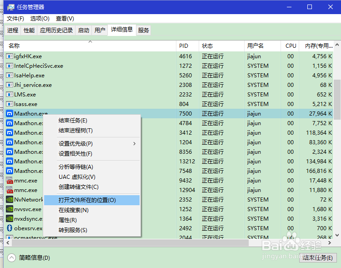This screenshot has height=268, width=341.
Task: Choose 结束任务(E) in context menu
Action: tap(92, 121)
